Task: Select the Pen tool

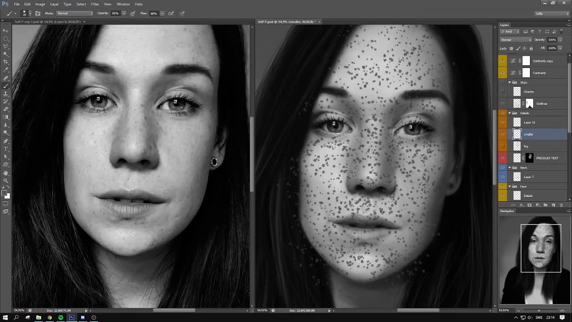Action: pos(6,141)
